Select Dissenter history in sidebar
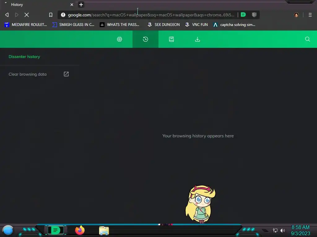This screenshot has width=317, height=237. 24,57
